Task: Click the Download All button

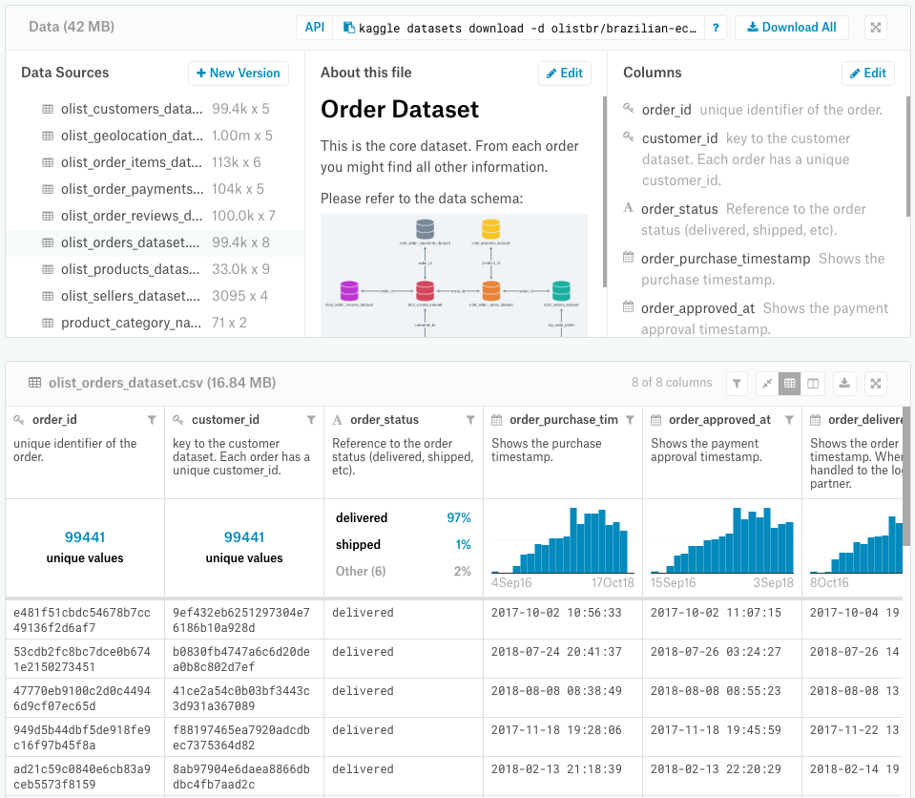Action: pyautogui.click(x=791, y=28)
